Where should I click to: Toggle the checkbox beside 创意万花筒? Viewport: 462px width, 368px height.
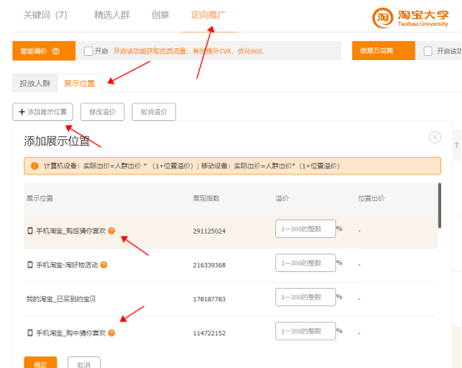coord(428,51)
